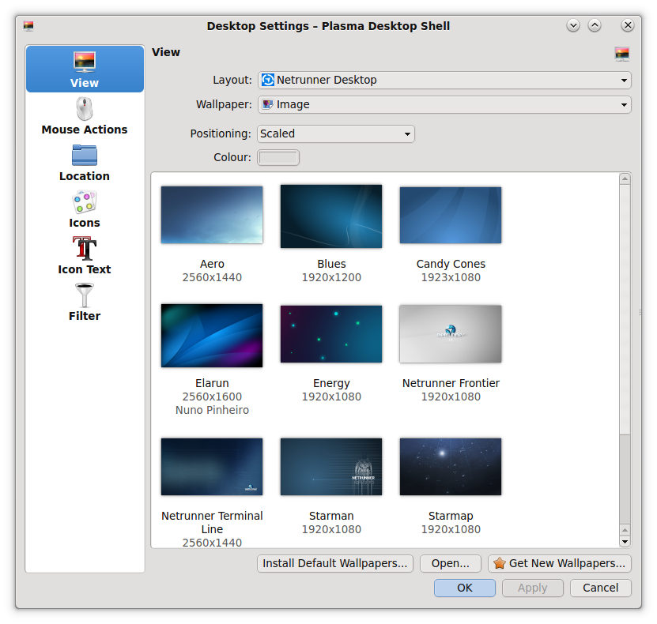Click the image icon in Wallpaper combo
This screenshot has width=657, height=624.
(x=268, y=104)
